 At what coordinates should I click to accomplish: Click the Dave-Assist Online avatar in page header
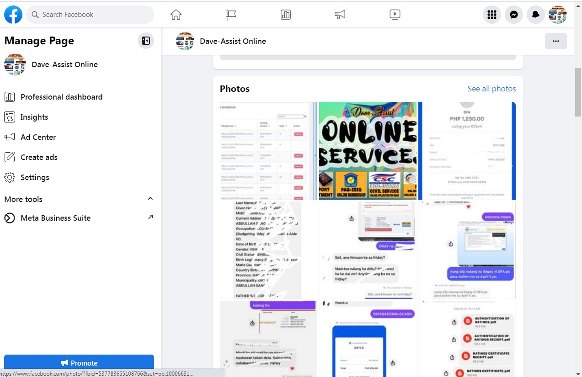click(x=185, y=41)
